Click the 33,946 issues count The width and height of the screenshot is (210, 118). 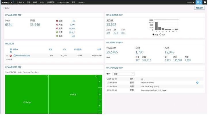pos(35,25)
